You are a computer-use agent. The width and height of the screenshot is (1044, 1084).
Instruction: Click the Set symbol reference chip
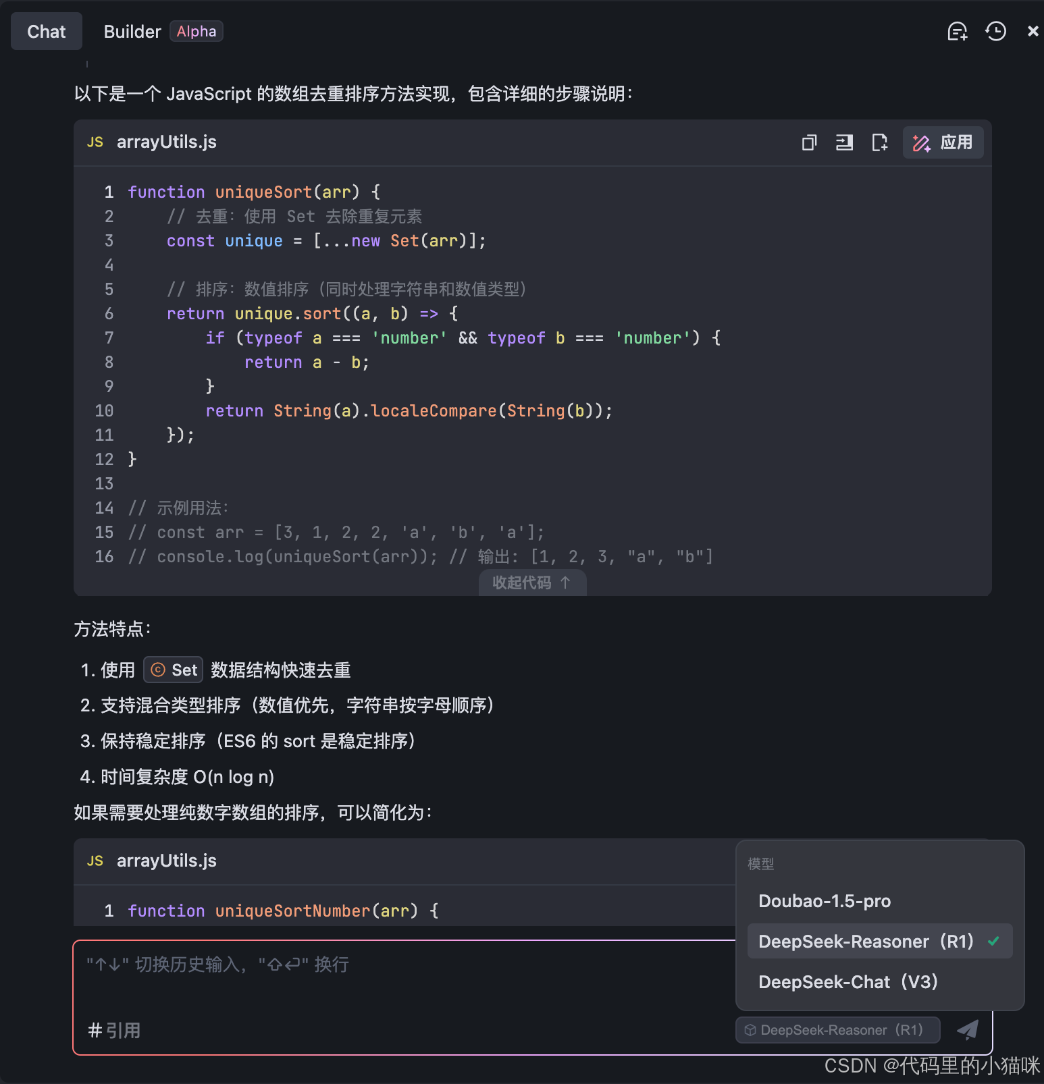pos(174,670)
